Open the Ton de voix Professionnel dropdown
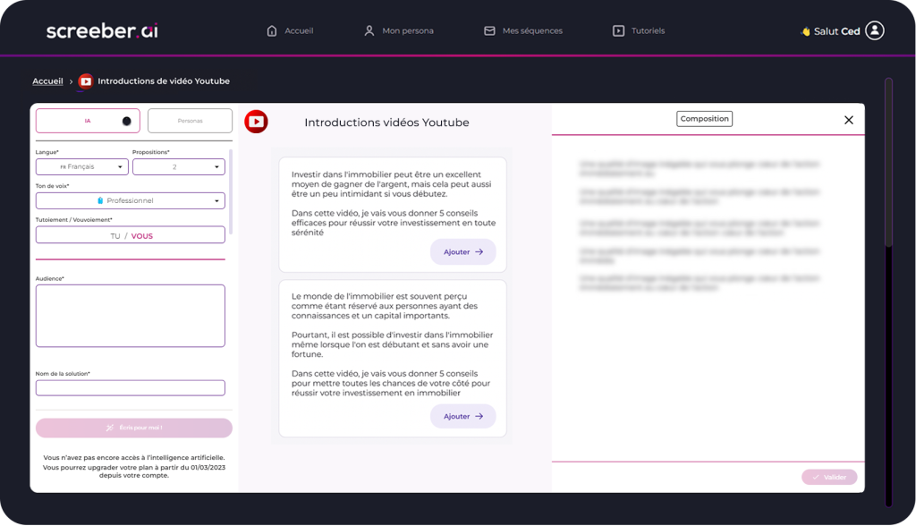 pyautogui.click(x=130, y=200)
